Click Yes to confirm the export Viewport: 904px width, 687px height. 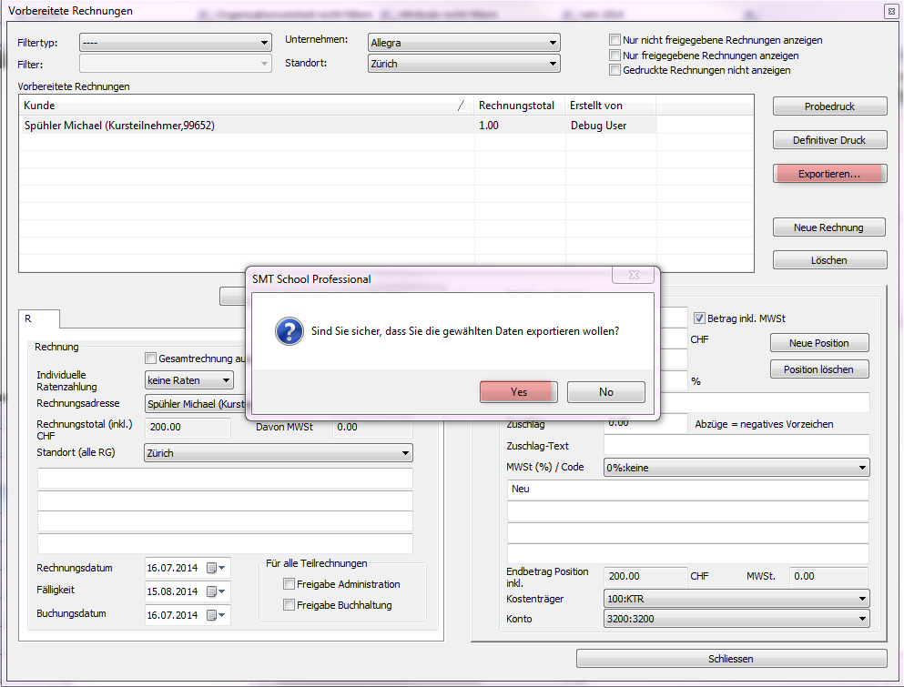[518, 392]
